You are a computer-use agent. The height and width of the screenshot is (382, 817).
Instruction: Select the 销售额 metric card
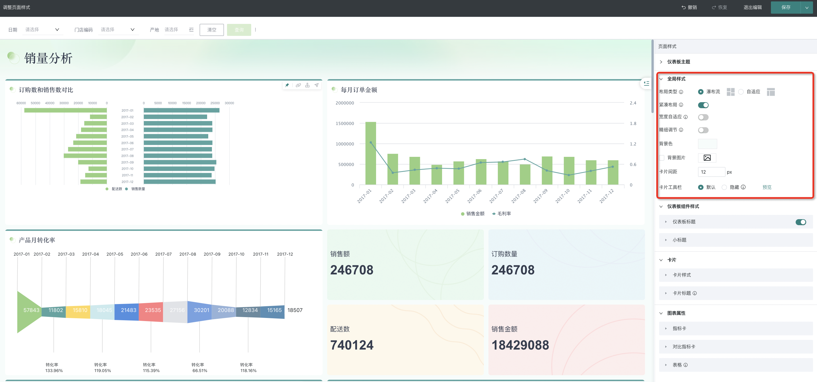click(x=405, y=265)
